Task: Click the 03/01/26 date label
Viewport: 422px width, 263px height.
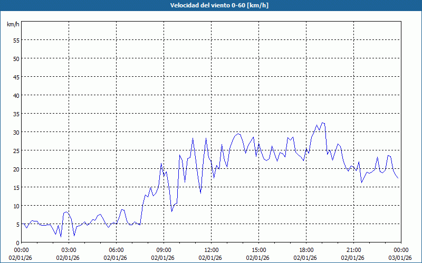Action: click(x=401, y=257)
